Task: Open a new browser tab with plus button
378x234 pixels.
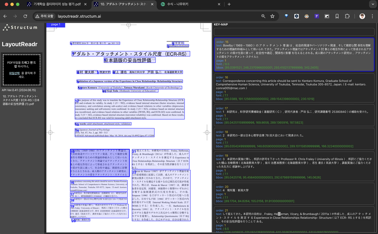Action: pos(229,4)
